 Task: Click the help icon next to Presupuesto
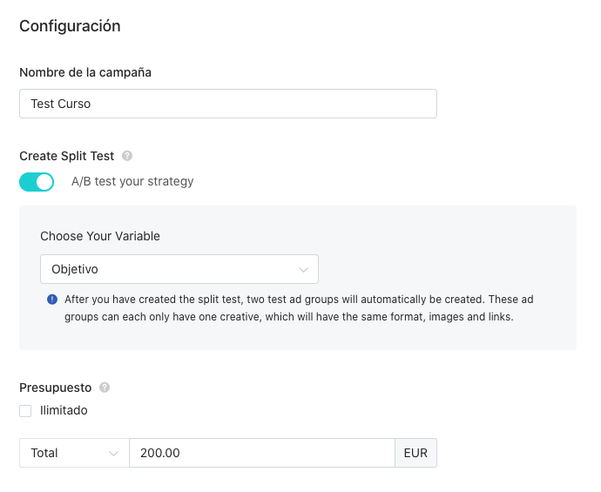[x=105, y=388]
